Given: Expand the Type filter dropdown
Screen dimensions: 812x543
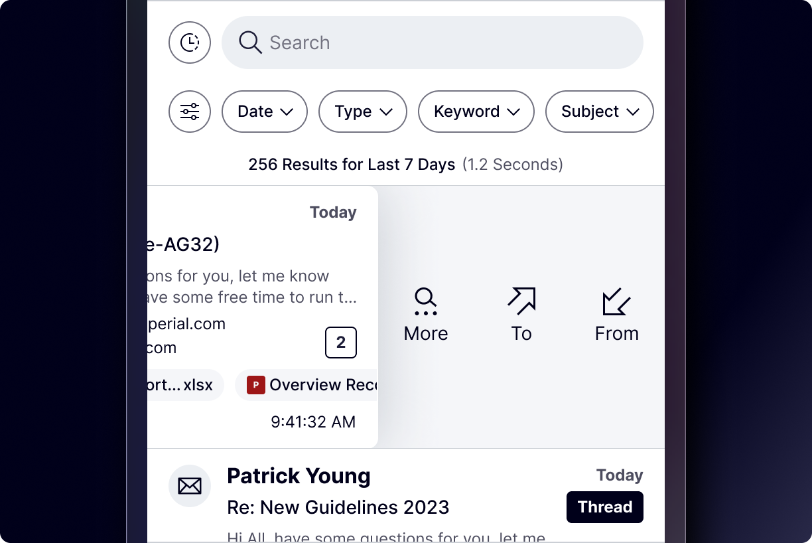Looking at the screenshot, I should click(363, 112).
